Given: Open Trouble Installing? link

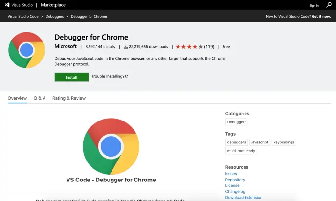Looking at the screenshot, I should 108,76.
